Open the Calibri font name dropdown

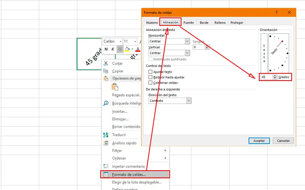120,41
